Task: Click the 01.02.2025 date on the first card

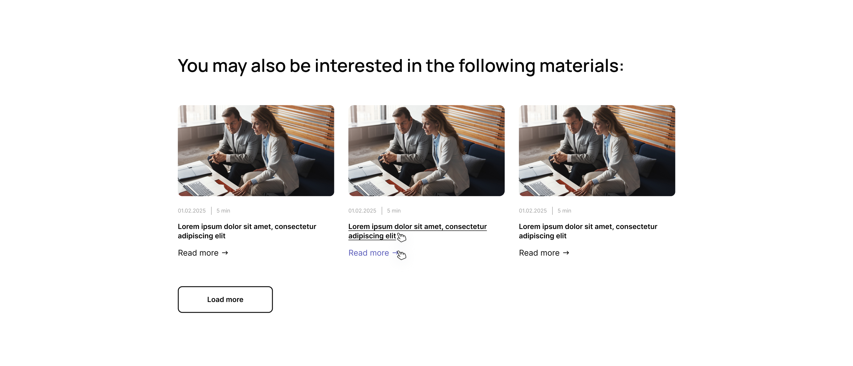Action: 192,211
